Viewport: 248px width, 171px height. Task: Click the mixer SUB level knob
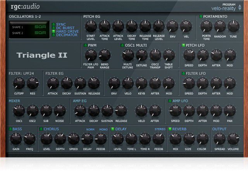(x=46, y=111)
